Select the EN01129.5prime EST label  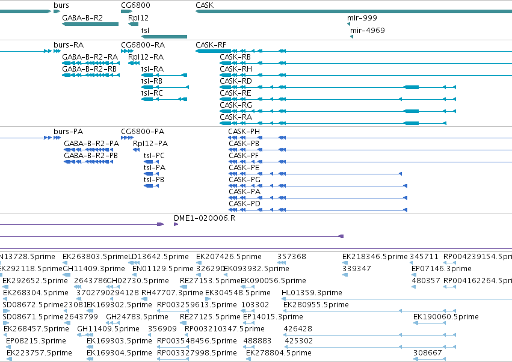coord(163,269)
